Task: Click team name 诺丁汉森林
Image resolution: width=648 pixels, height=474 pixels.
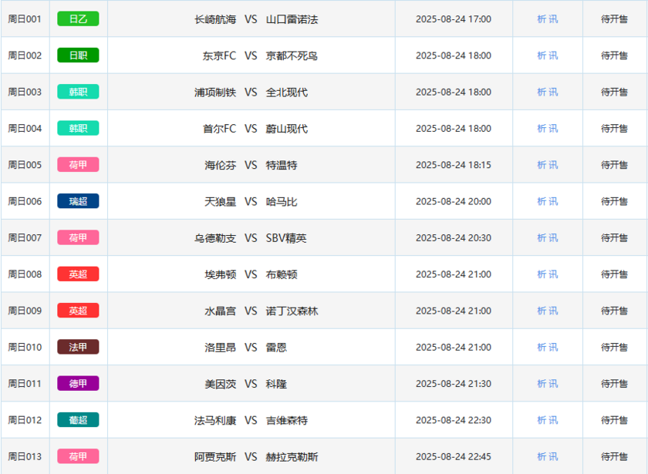Action: click(x=292, y=311)
